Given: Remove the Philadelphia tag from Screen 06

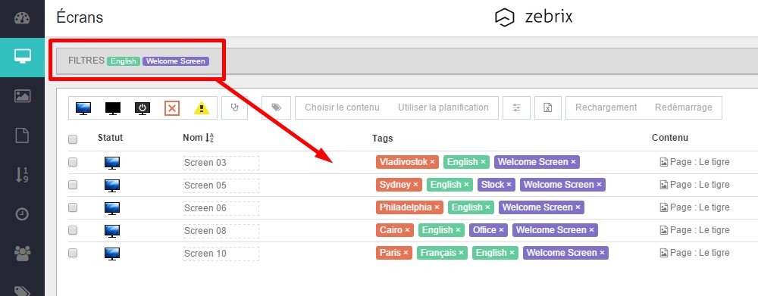Looking at the screenshot, I should point(437,207).
